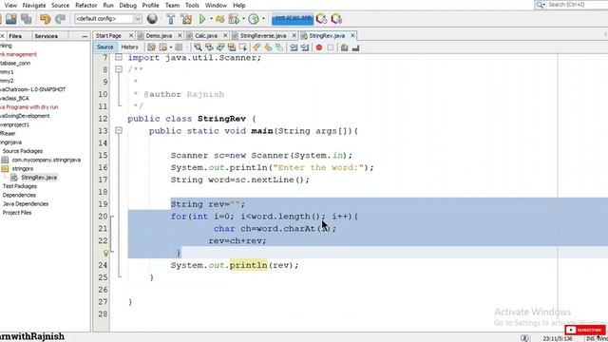Switch to the Files panel tab
Screen dimensions: 608x342
15,36
